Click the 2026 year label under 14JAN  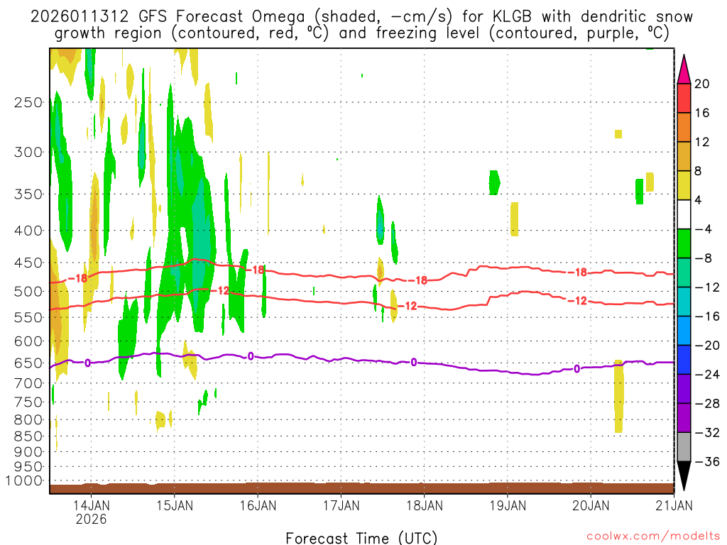(x=92, y=519)
